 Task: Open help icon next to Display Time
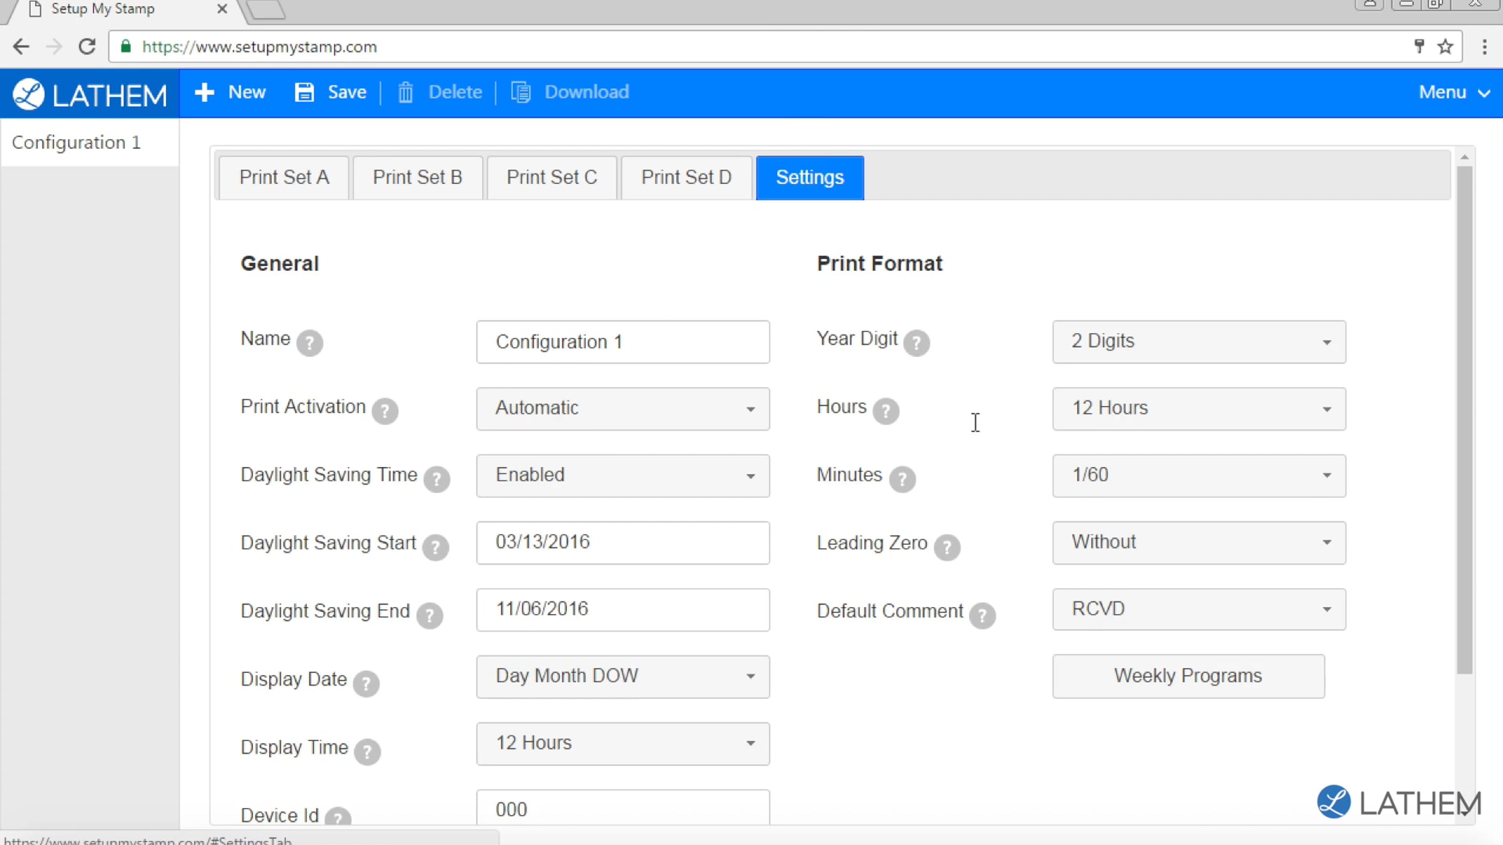point(367,752)
